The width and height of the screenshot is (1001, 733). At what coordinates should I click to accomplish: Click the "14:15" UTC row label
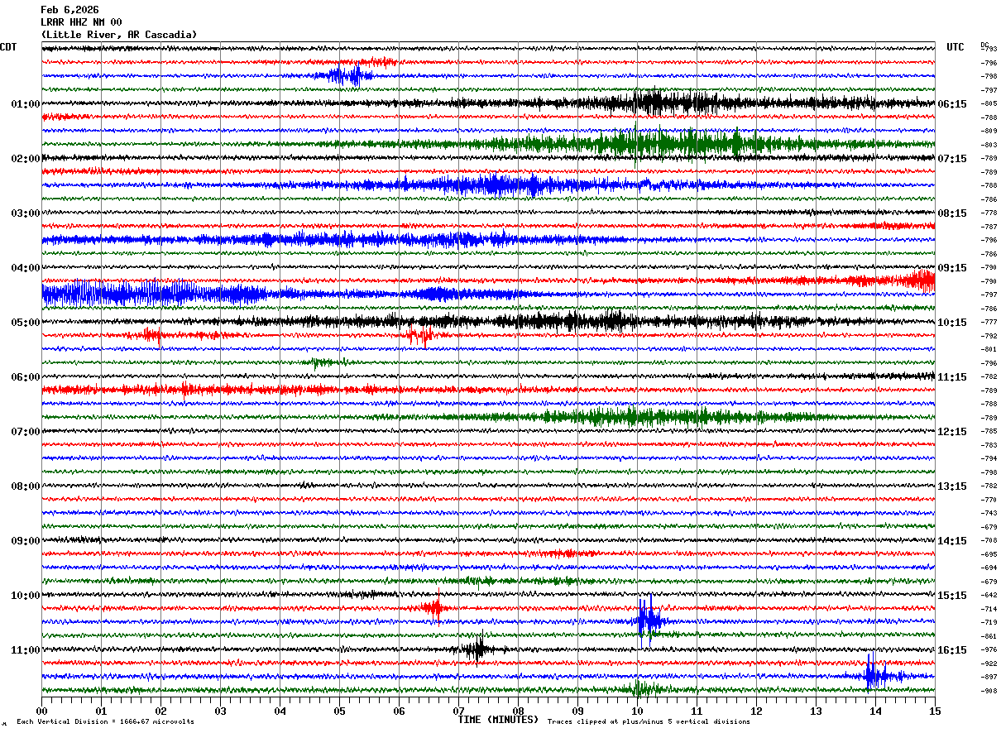click(952, 541)
